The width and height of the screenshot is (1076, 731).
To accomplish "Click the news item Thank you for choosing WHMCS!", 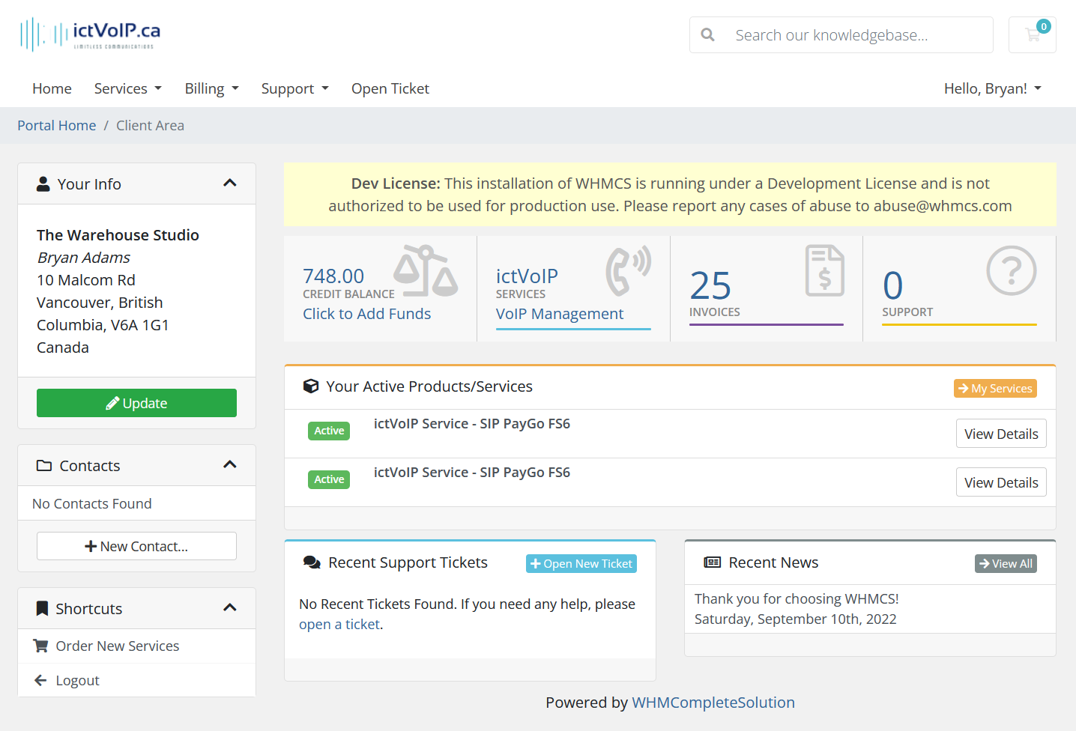I will coord(797,598).
